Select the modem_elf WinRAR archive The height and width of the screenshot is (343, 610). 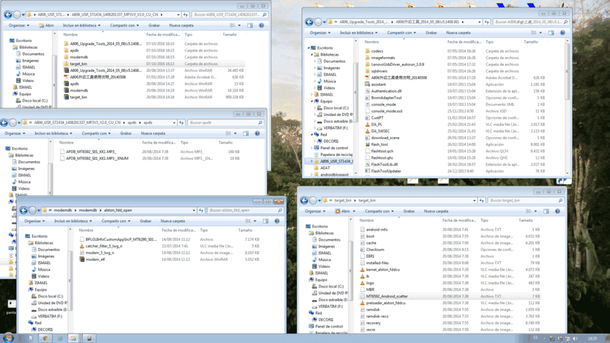click(96, 260)
